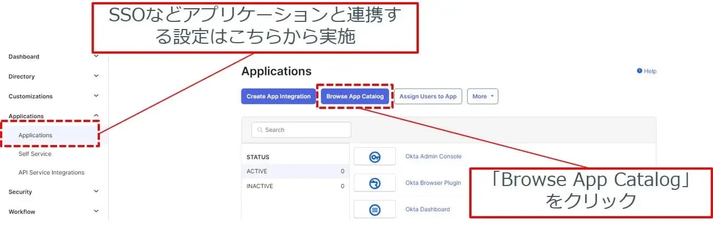Viewport: 713px width, 226px height.
Task: Click the Help question mark icon
Action: [639, 71]
